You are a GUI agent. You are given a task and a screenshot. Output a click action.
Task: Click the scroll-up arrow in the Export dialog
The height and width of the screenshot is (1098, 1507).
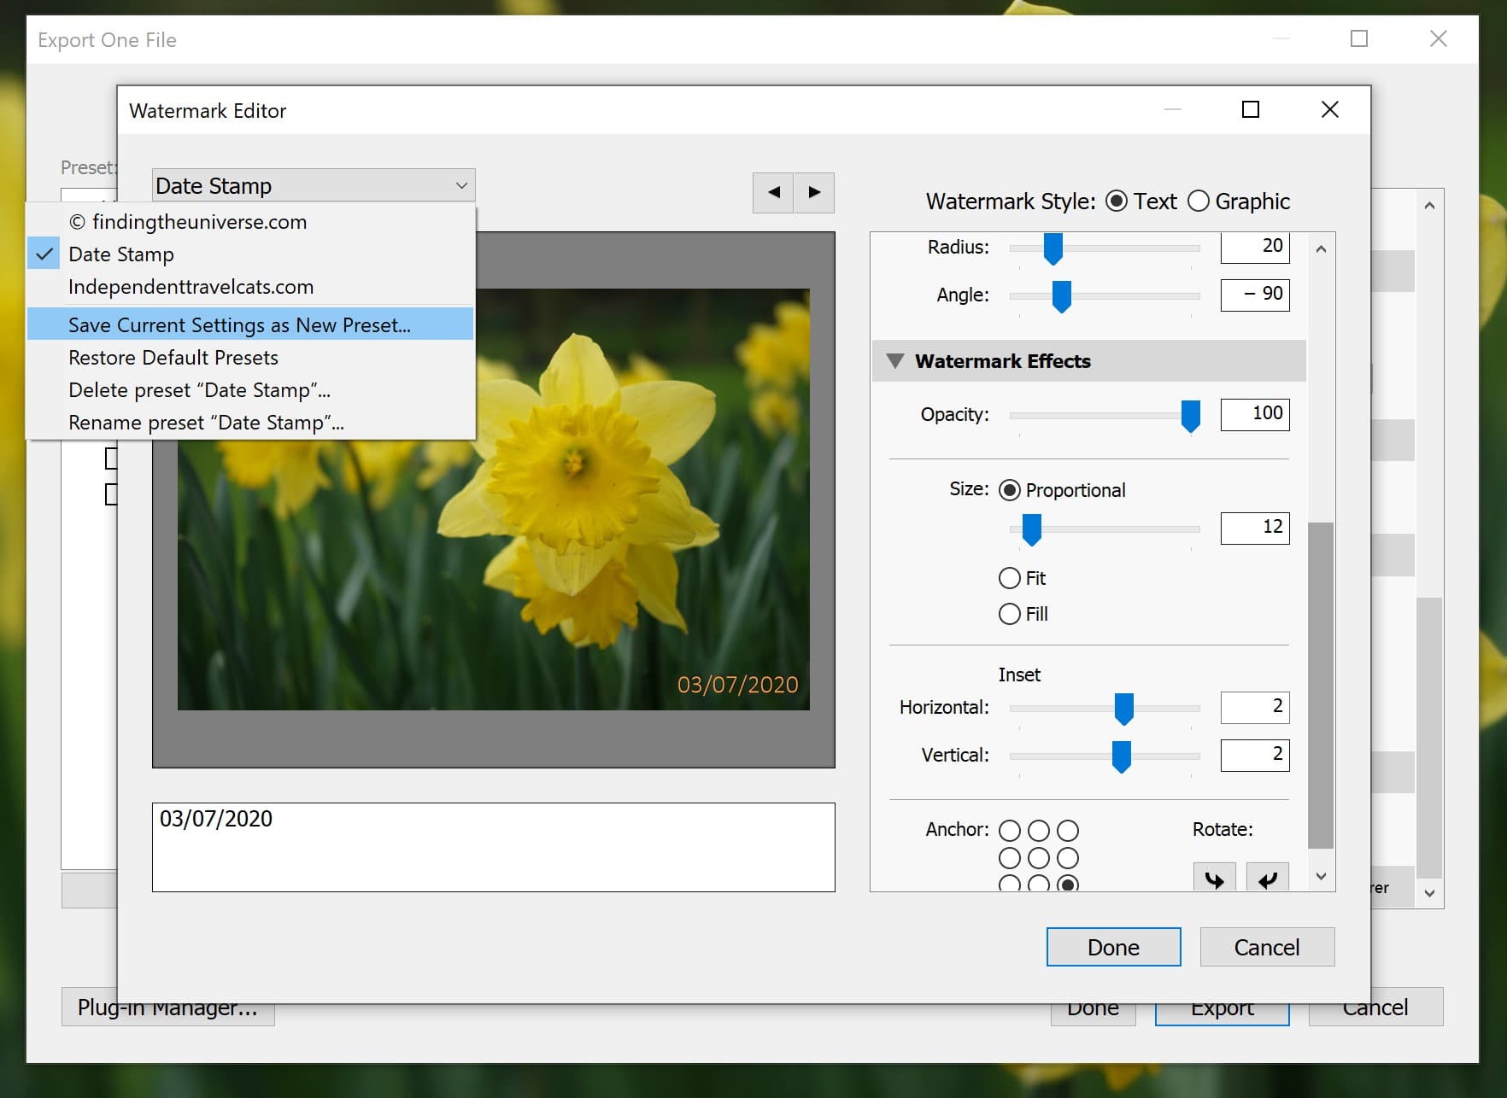coord(1429,205)
